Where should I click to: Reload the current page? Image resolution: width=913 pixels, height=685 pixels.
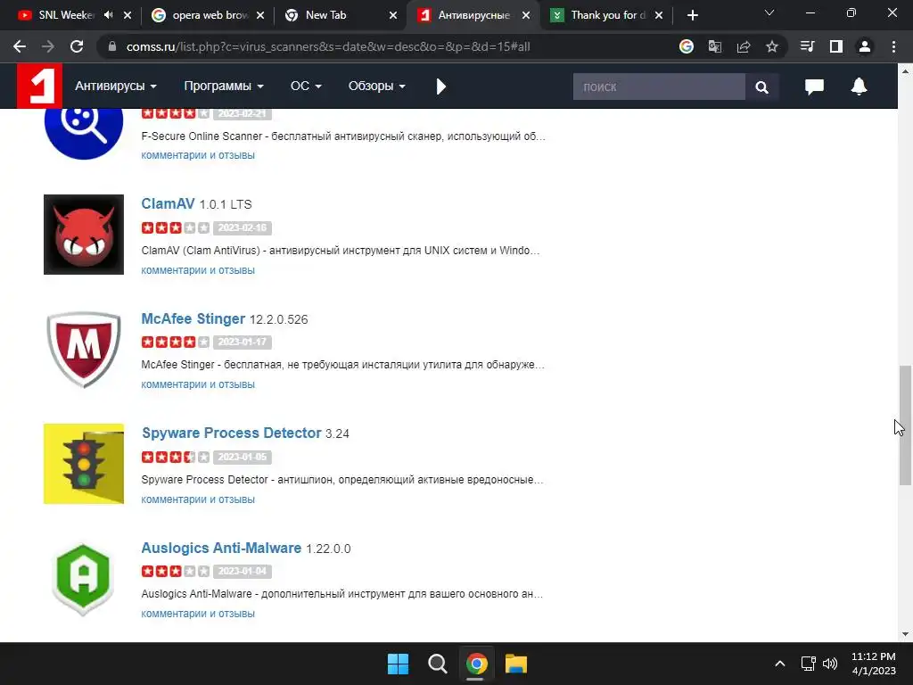click(x=77, y=46)
